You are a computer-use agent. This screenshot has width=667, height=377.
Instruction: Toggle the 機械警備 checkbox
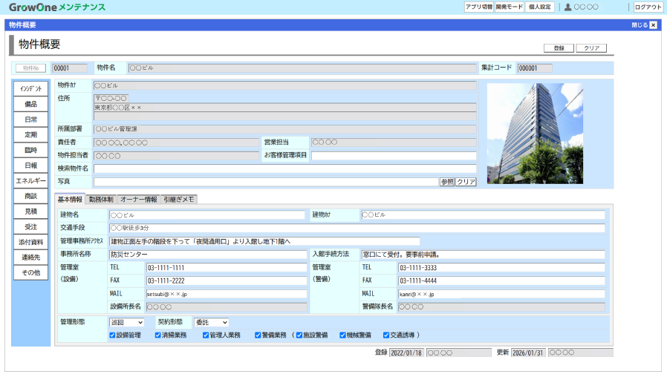(342, 335)
